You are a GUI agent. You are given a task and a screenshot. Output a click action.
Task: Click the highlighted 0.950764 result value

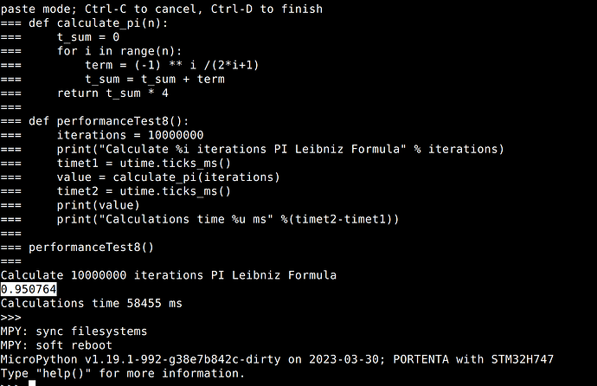pyautogui.click(x=29, y=289)
